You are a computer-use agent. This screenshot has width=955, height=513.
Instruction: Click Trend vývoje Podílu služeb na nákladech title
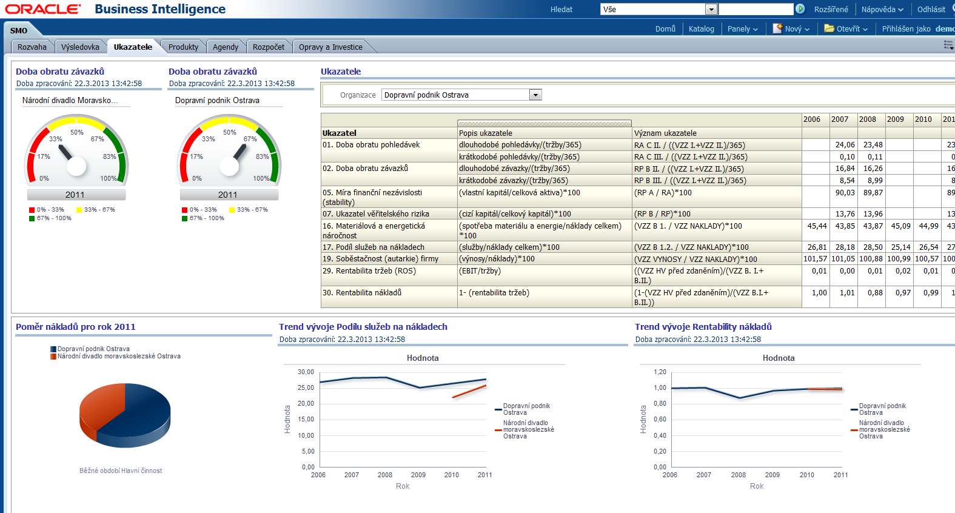[x=363, y=327]
